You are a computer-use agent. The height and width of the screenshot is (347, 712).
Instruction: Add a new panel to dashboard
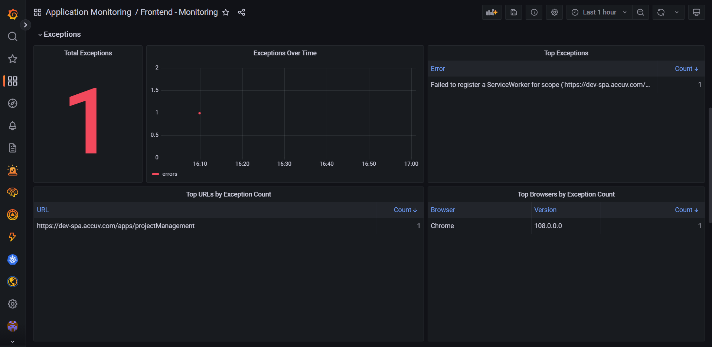pos(492,12)
